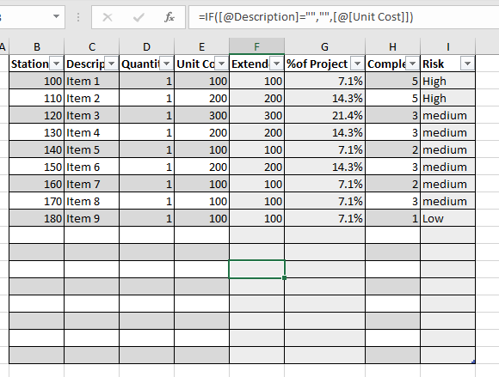Open the Quantity column filter arrow
Image resolution: width=499 pixels, height=377 pixels.
tap(166, 64)
